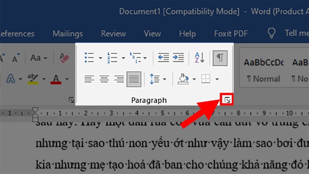Screen dimensions: 309x174
Task: Open font color dropdown arrow
Action: (x=67, y=79)
